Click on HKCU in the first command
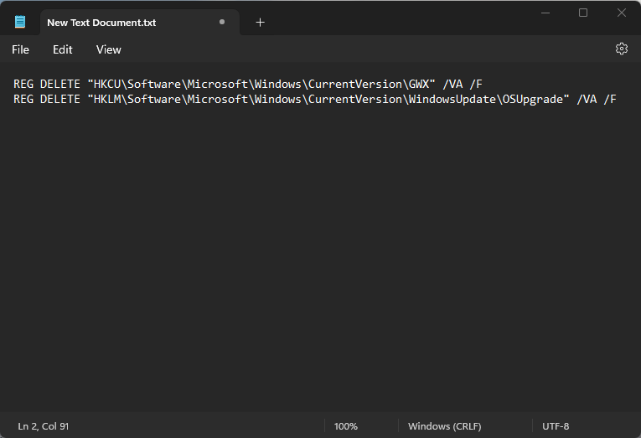Image resolution: width=641 pixels, height=438 pixels. click(106, 84)
